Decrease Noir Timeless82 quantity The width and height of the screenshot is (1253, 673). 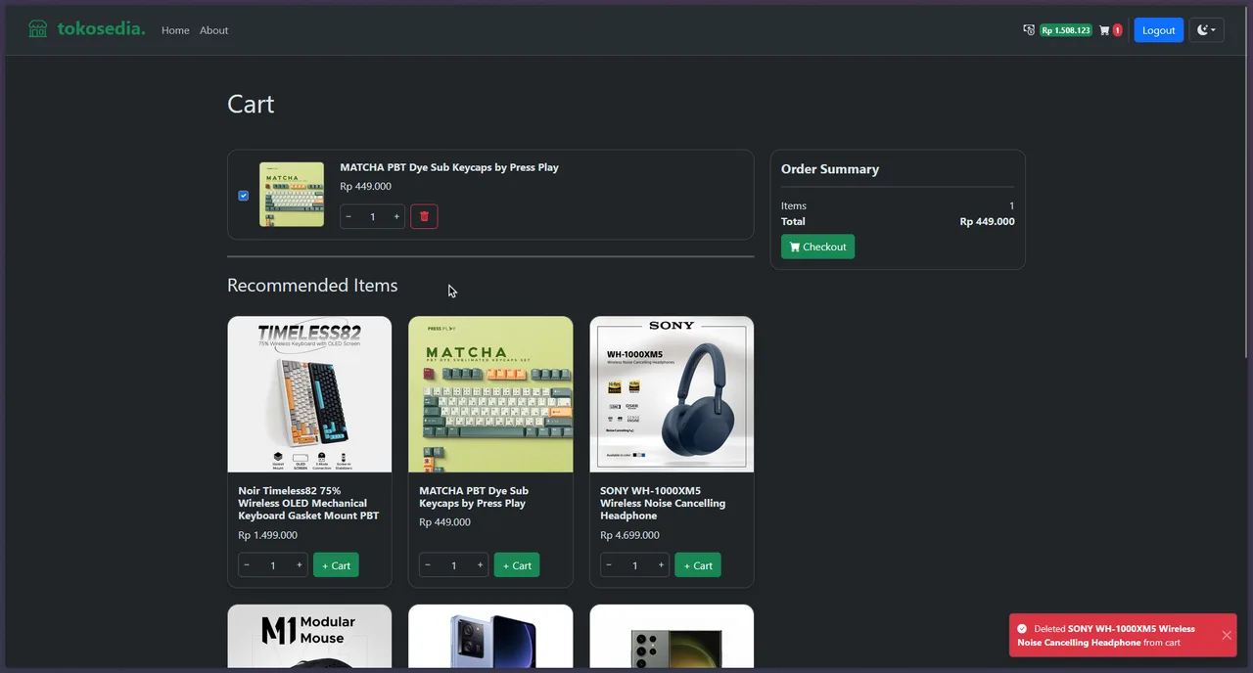pos(247,565)
